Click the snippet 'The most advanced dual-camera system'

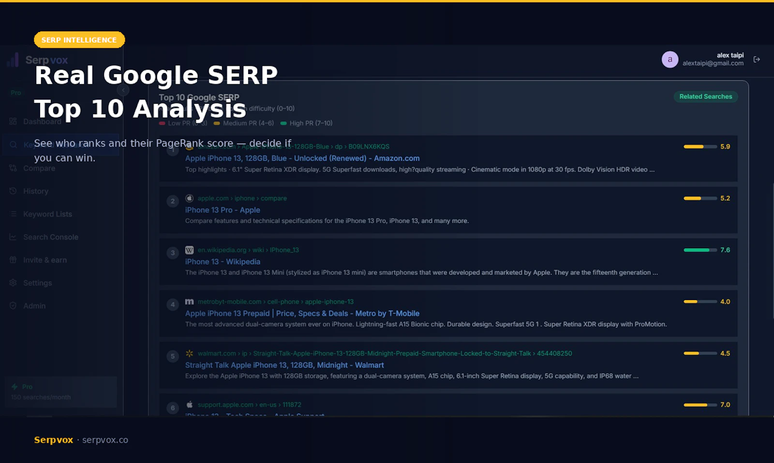click(426, 325)
